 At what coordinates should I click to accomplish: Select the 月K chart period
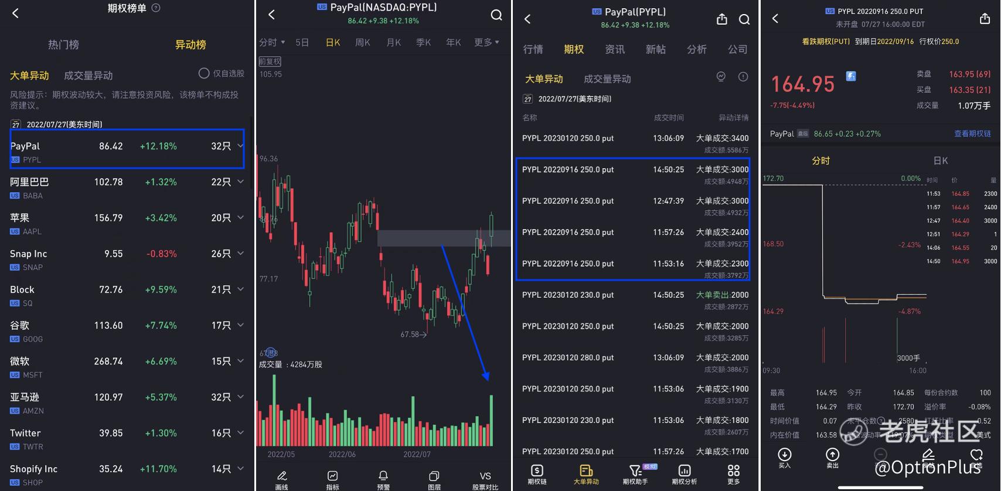(394, 42)
